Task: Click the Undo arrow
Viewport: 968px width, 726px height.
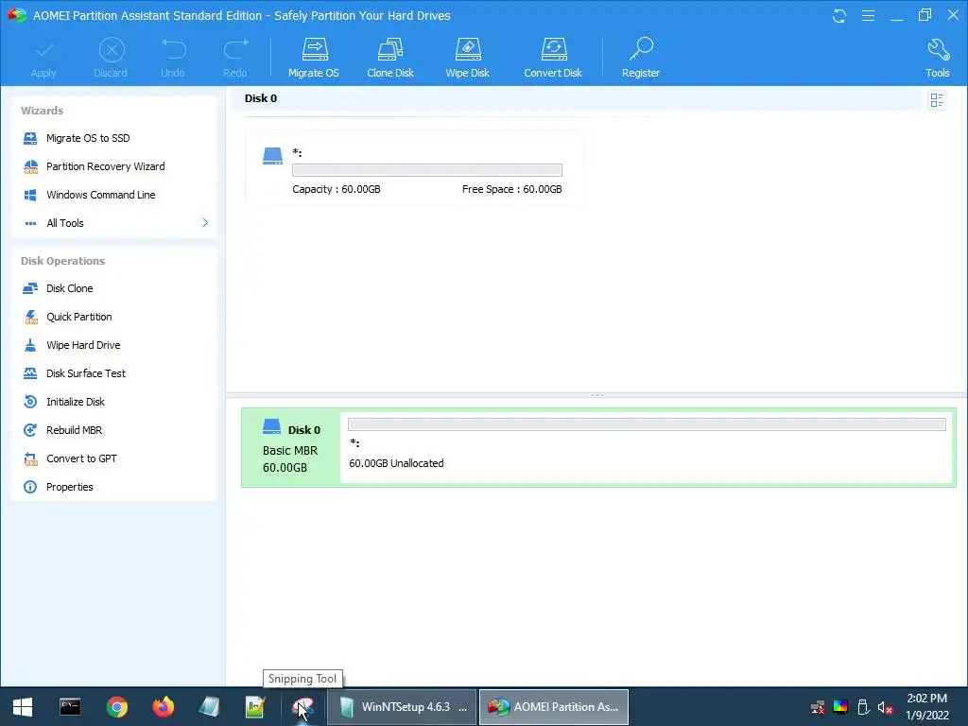Action: pos(173,58)
